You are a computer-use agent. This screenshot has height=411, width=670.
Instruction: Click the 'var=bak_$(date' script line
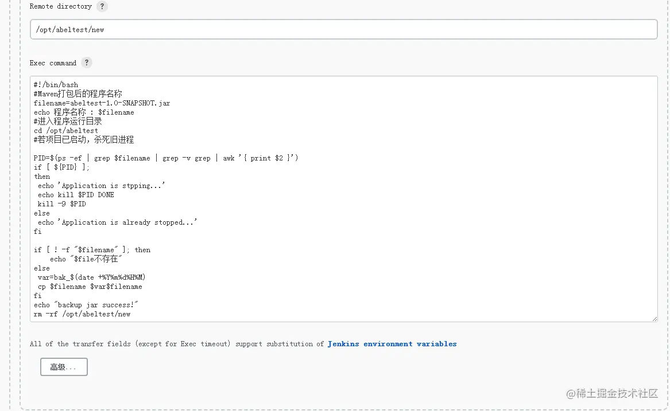click(x=91, y=277)
